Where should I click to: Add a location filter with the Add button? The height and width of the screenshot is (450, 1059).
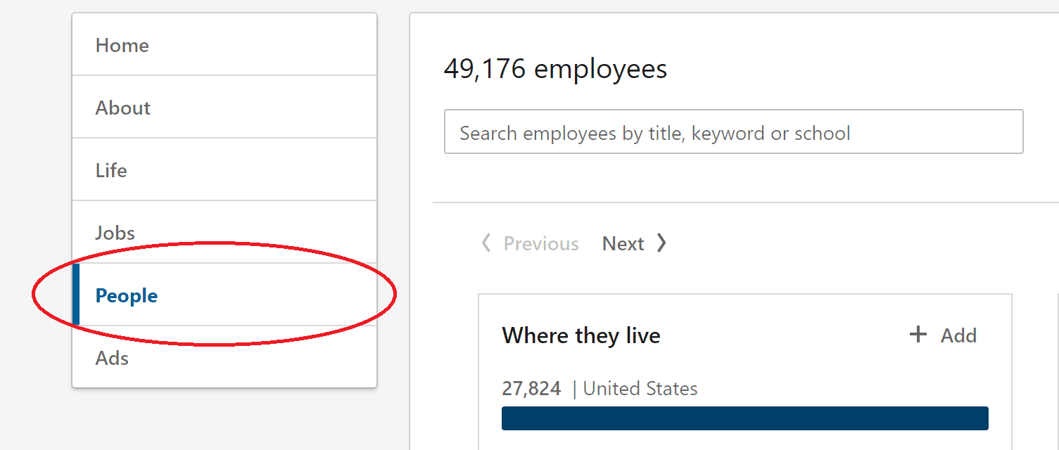coord(943,335)
